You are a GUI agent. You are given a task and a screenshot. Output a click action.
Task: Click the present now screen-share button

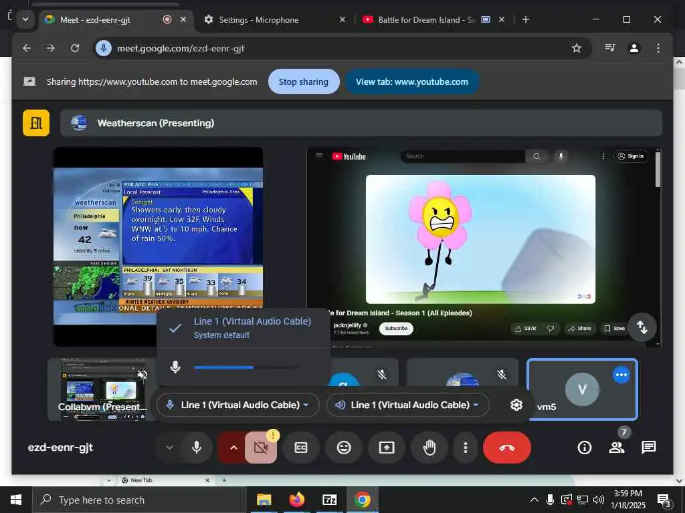tap(387, 448)
